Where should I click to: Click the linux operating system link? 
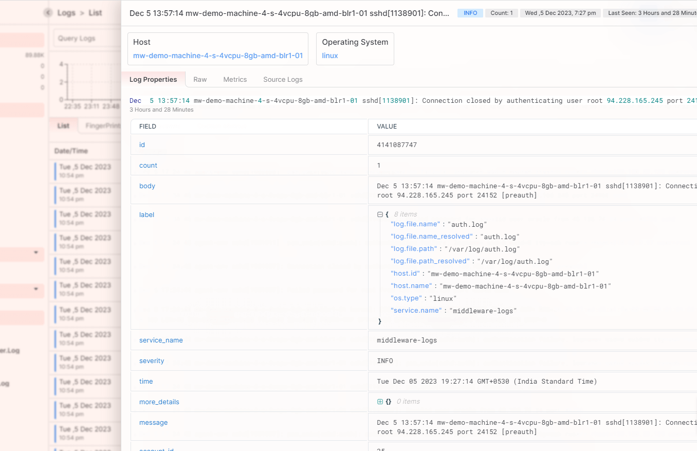(329, 56)
